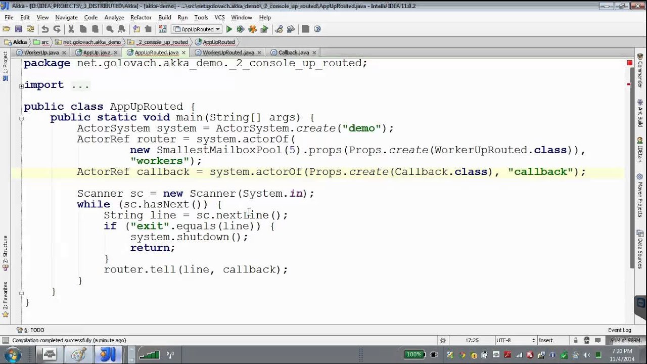This screenshot has width=647, height=364.
Task: Open the Refactor menu
Action: coord(141,17)
